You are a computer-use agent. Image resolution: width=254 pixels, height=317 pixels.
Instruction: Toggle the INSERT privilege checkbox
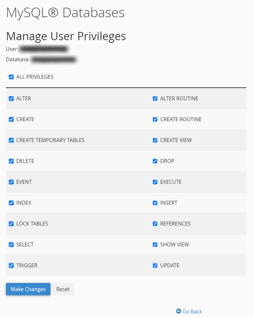coord(155,203)
